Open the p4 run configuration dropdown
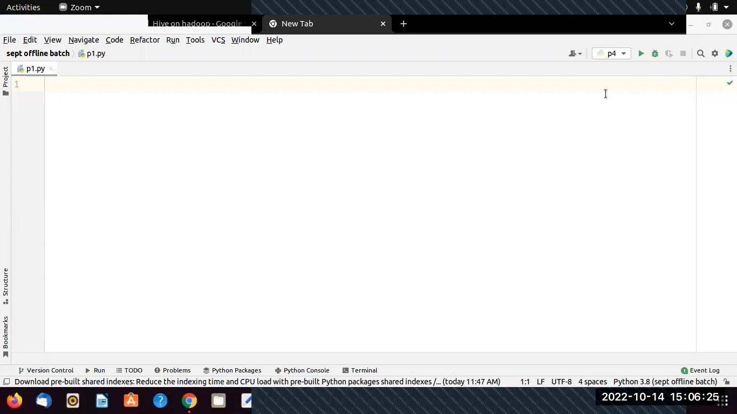 611,53
